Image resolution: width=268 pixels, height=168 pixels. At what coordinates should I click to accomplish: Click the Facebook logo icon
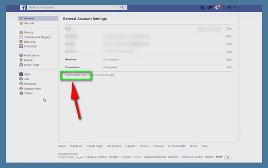coord(23,7)
